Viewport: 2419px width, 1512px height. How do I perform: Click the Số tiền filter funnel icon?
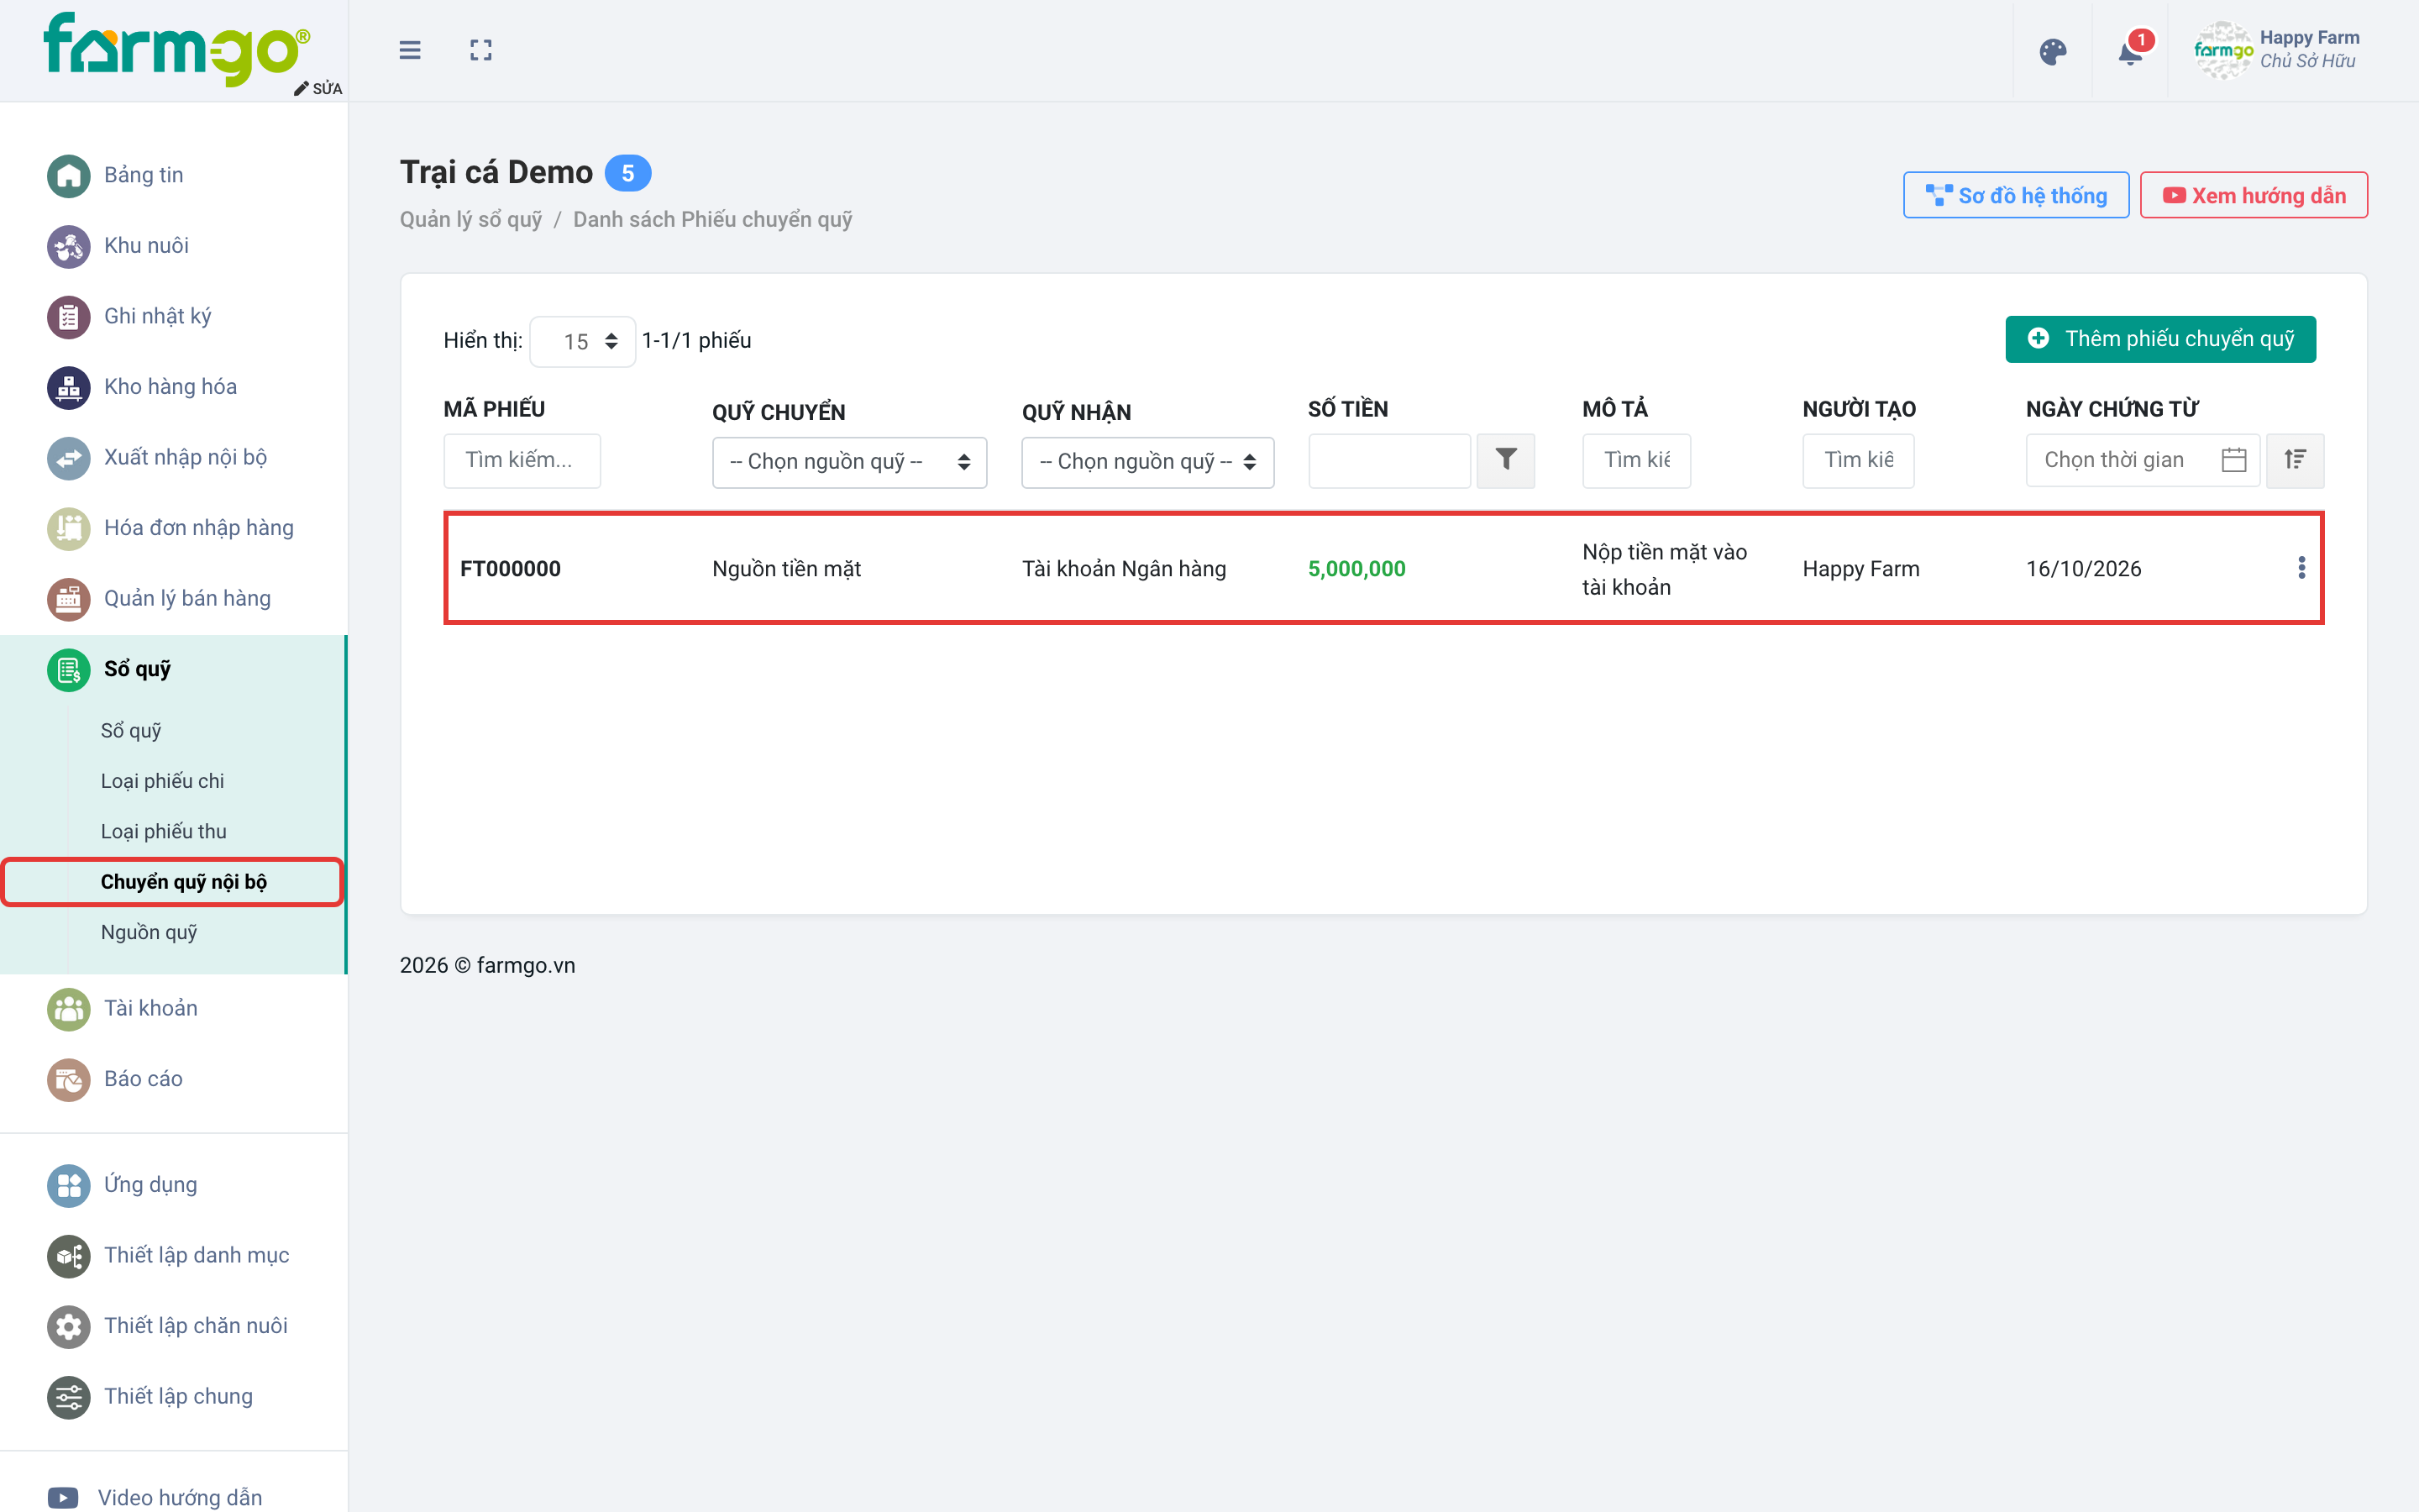[x=1505, y=460]
